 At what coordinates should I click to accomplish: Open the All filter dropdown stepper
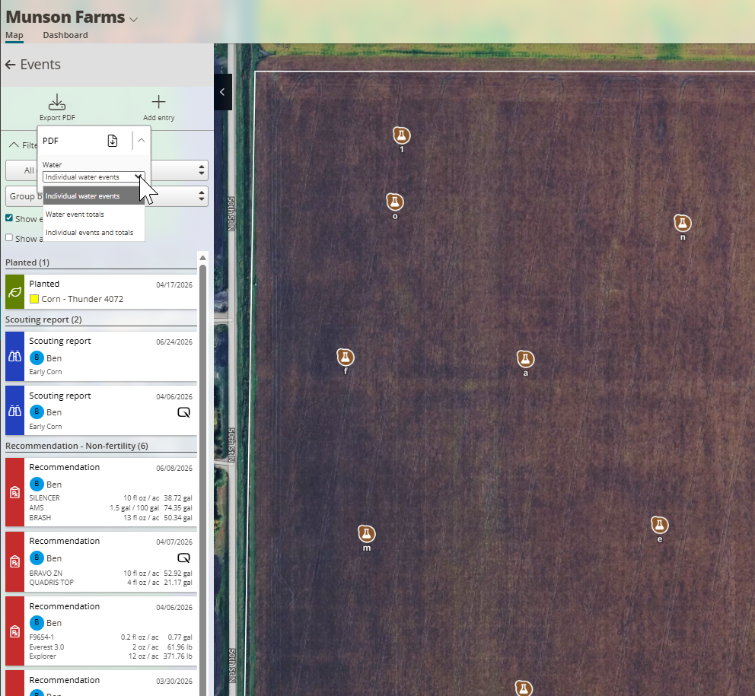pyautogui.click(x=201, y=170)
